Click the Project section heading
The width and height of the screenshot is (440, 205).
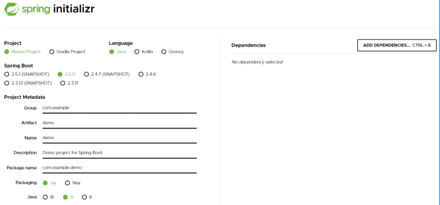click(13, 43)
